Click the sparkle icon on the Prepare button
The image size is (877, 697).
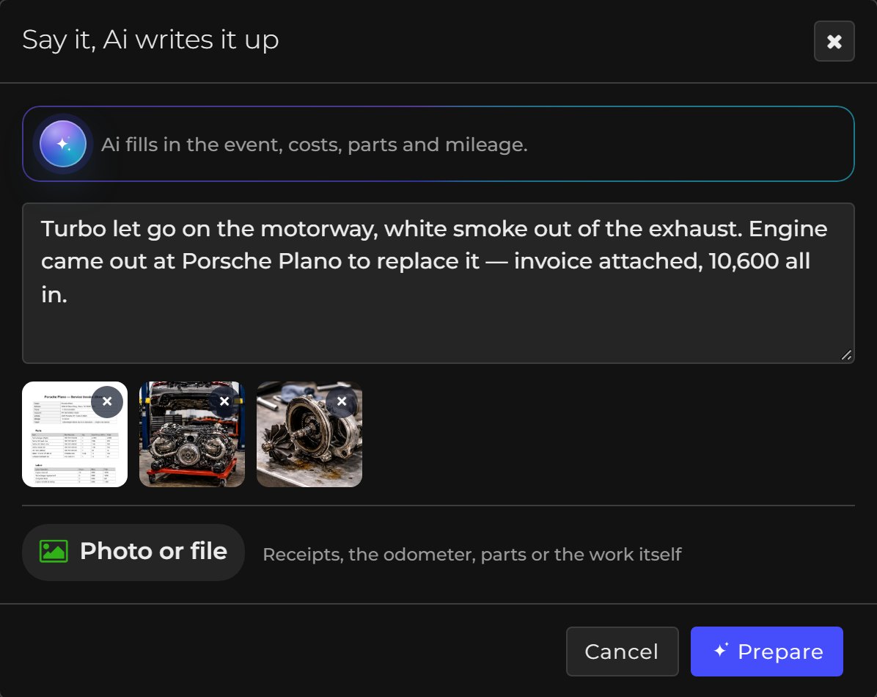[721, 651]
